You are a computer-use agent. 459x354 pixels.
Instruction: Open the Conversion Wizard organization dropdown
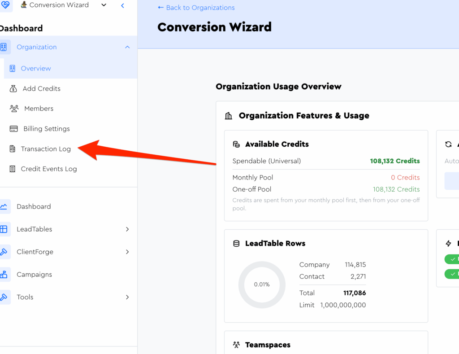[104, 5]
